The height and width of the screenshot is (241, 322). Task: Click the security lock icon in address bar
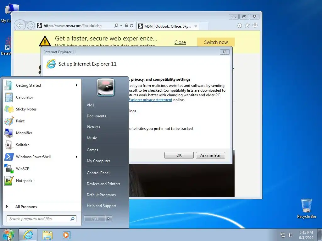126,25
